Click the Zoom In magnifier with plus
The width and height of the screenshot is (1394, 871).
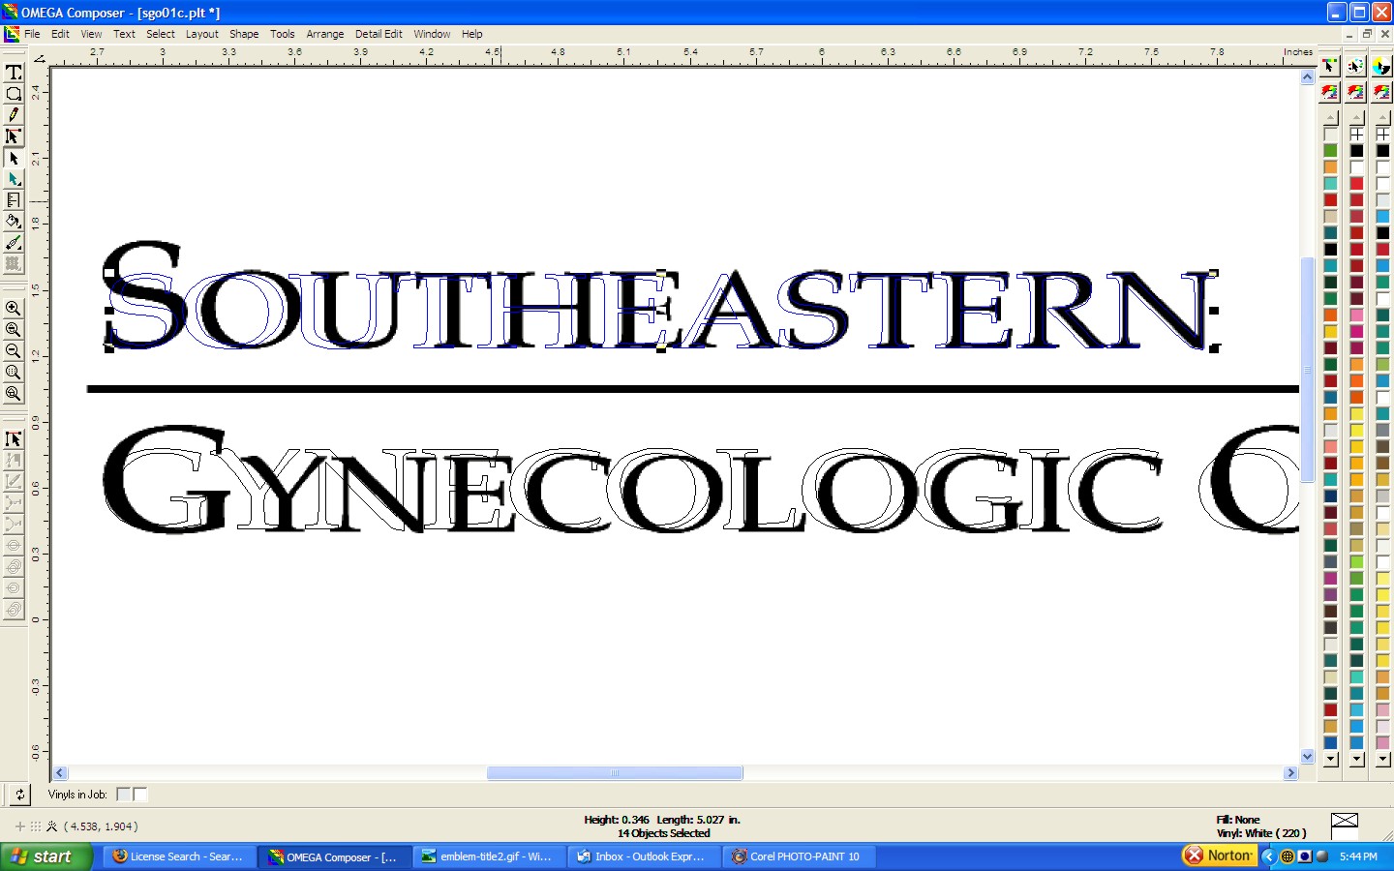(14, 309)
